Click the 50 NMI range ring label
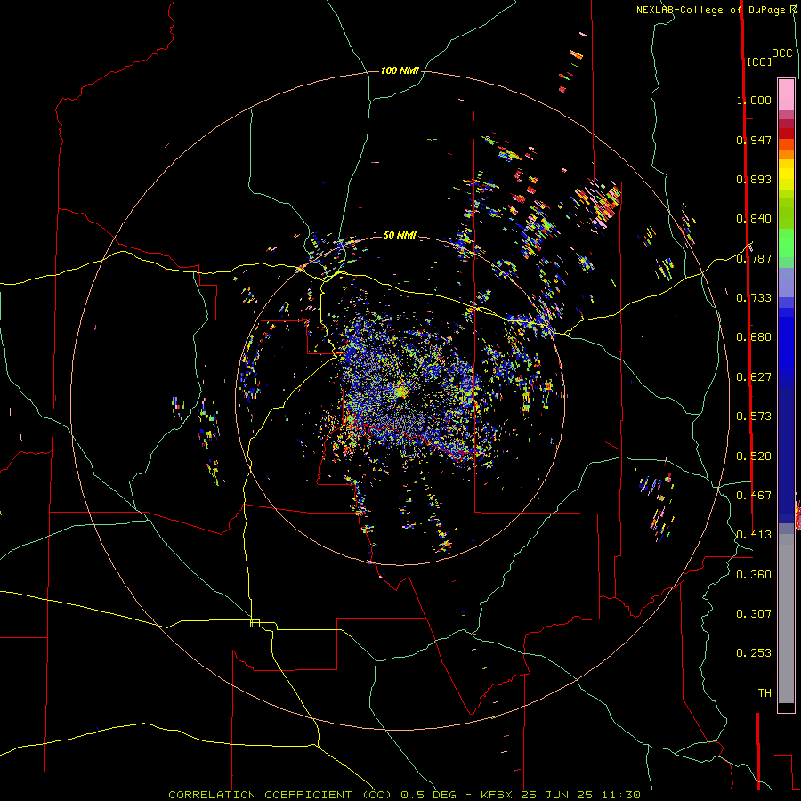Screen dimensions: 801x801 [x=400, y=235]
